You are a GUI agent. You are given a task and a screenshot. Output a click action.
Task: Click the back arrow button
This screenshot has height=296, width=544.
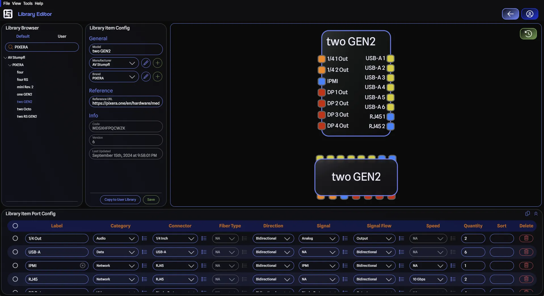(x=510, y=14)
